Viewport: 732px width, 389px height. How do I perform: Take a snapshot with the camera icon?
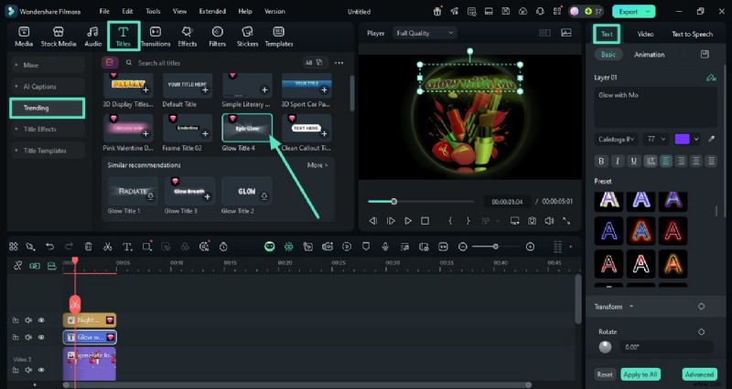tap(531, 221)
